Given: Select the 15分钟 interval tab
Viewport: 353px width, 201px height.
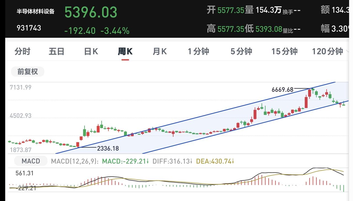Looking at the screenshot, I should coord(284,52).
